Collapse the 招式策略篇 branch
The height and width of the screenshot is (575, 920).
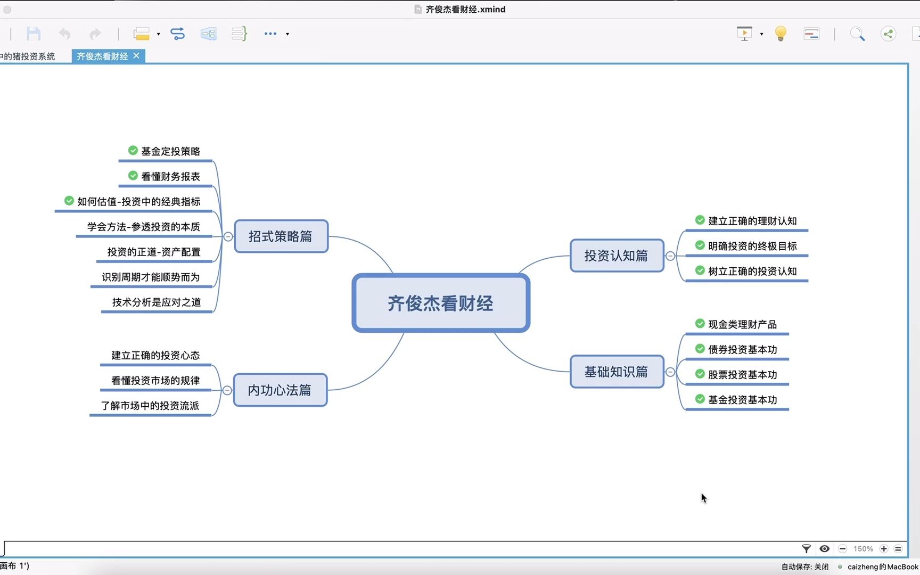(x=228, y=236)
